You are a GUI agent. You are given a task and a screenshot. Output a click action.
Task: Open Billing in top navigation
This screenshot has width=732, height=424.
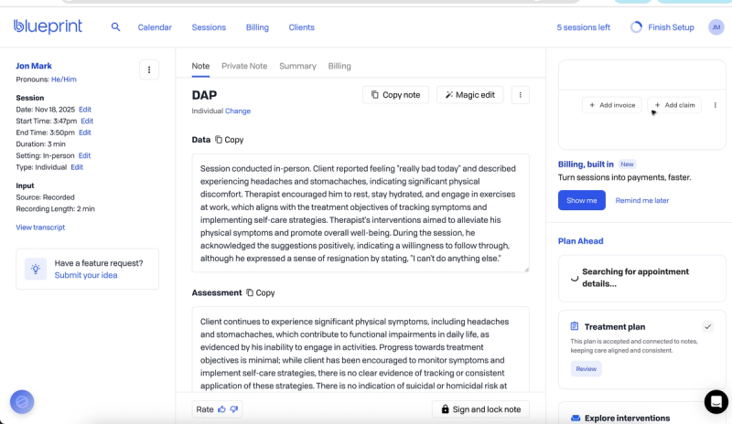coord(257,27)
